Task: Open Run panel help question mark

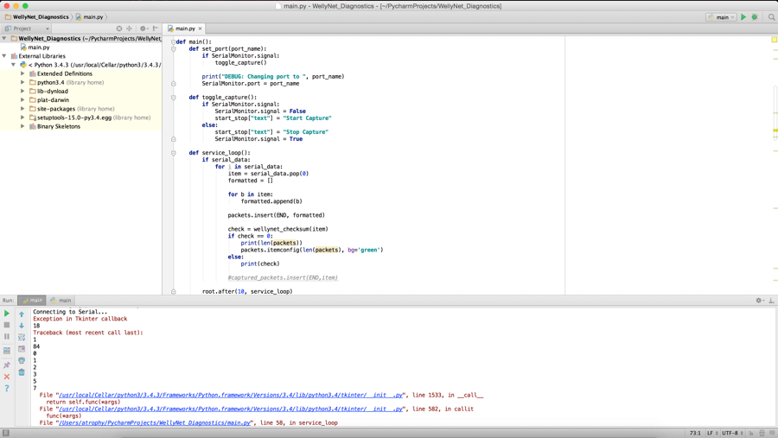Action: (6, 389)
